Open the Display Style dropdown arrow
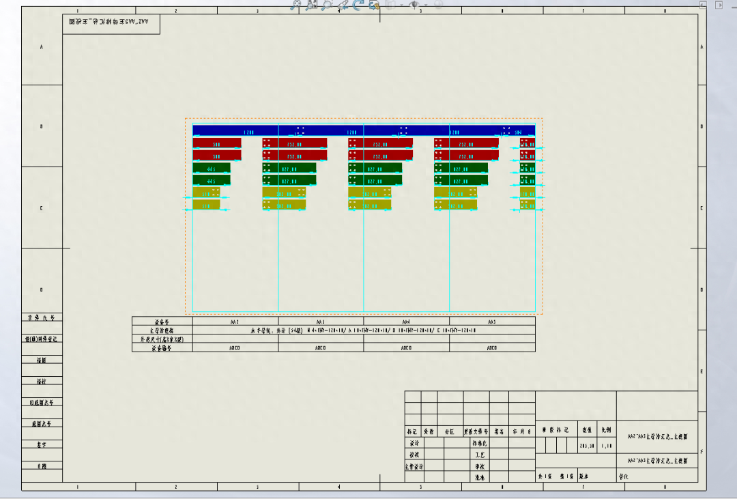Viewport: 737px width, 499px height. pos(401,5)
